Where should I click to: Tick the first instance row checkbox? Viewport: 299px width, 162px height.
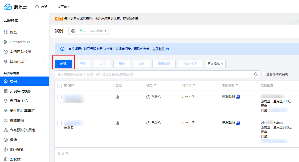[60, 97]
